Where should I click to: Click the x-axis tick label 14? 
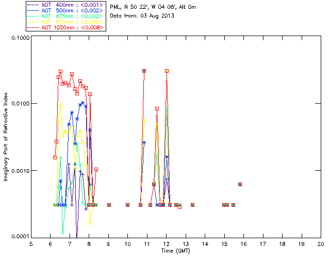tap(205, 244)
